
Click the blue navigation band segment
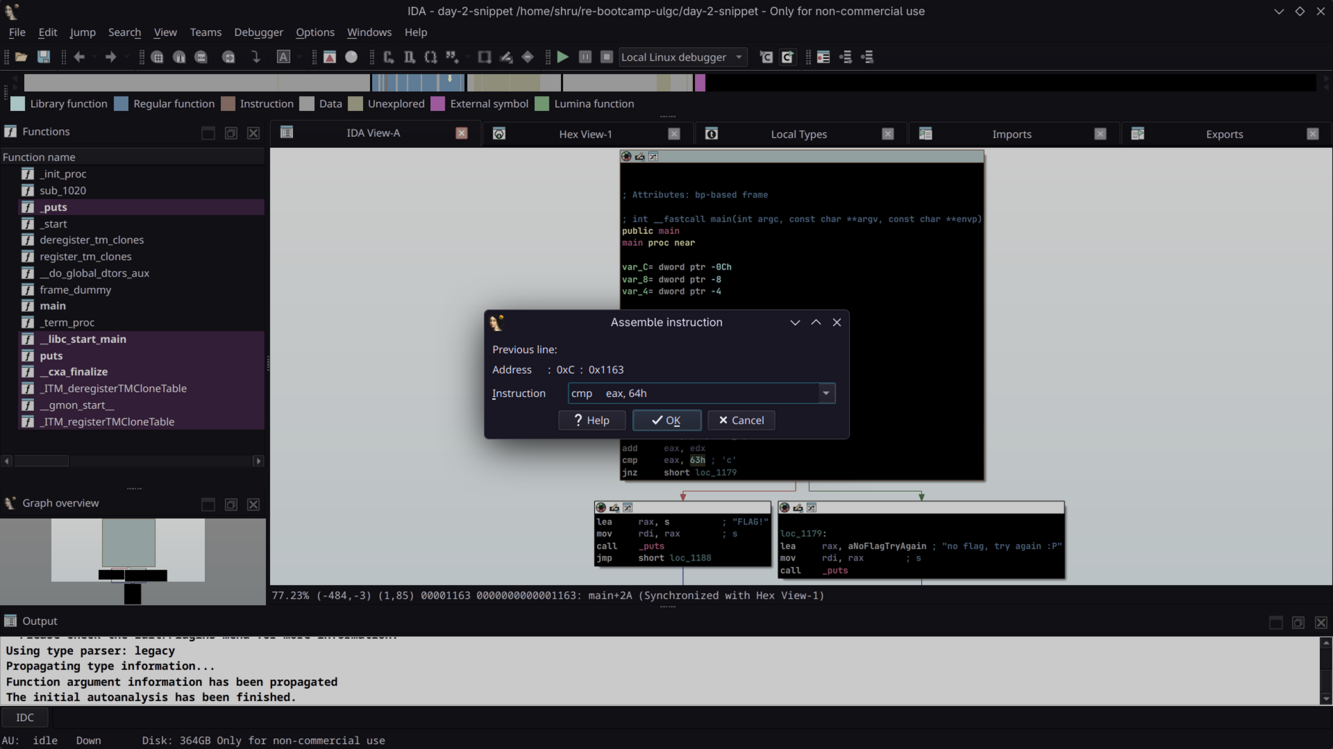click(x=417, y=83)
